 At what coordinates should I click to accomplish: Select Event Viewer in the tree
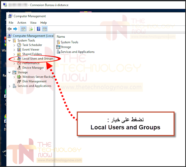coord(31,49)
